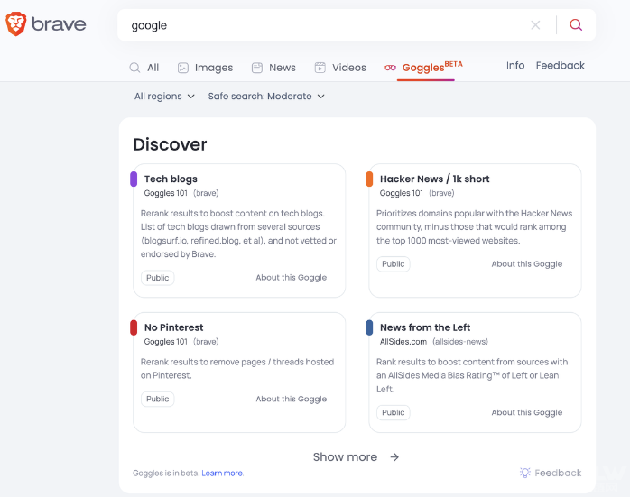The image size is (630, 497).
Task: Click Public badge on No Pinterest card
Action: 157,399
